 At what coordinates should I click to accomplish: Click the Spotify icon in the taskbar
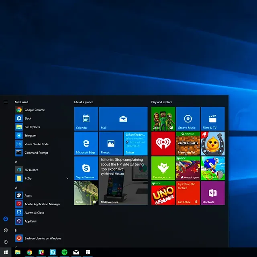(x=64, y=252)
